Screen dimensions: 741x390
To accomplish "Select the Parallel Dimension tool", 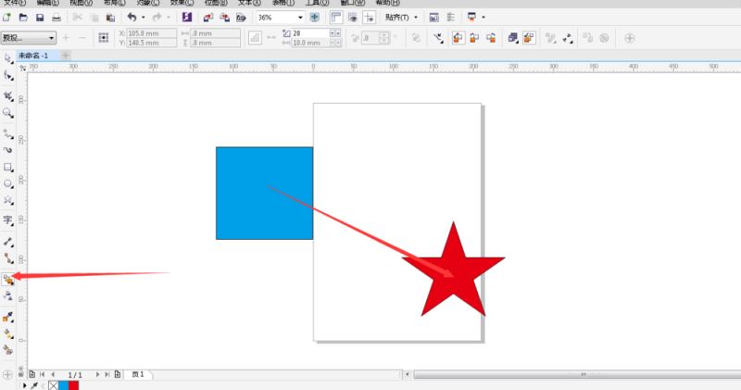I will tap(8, 242).
